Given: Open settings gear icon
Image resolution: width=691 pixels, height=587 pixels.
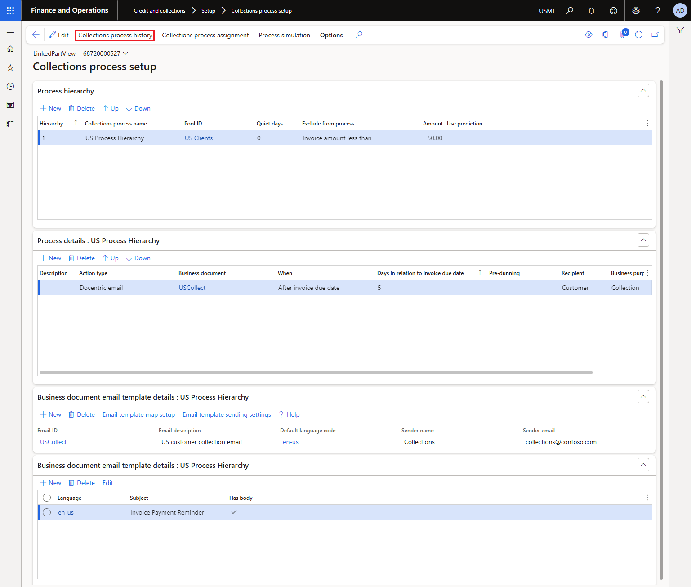Looking at the screenshot, I should tap(636, 10).
